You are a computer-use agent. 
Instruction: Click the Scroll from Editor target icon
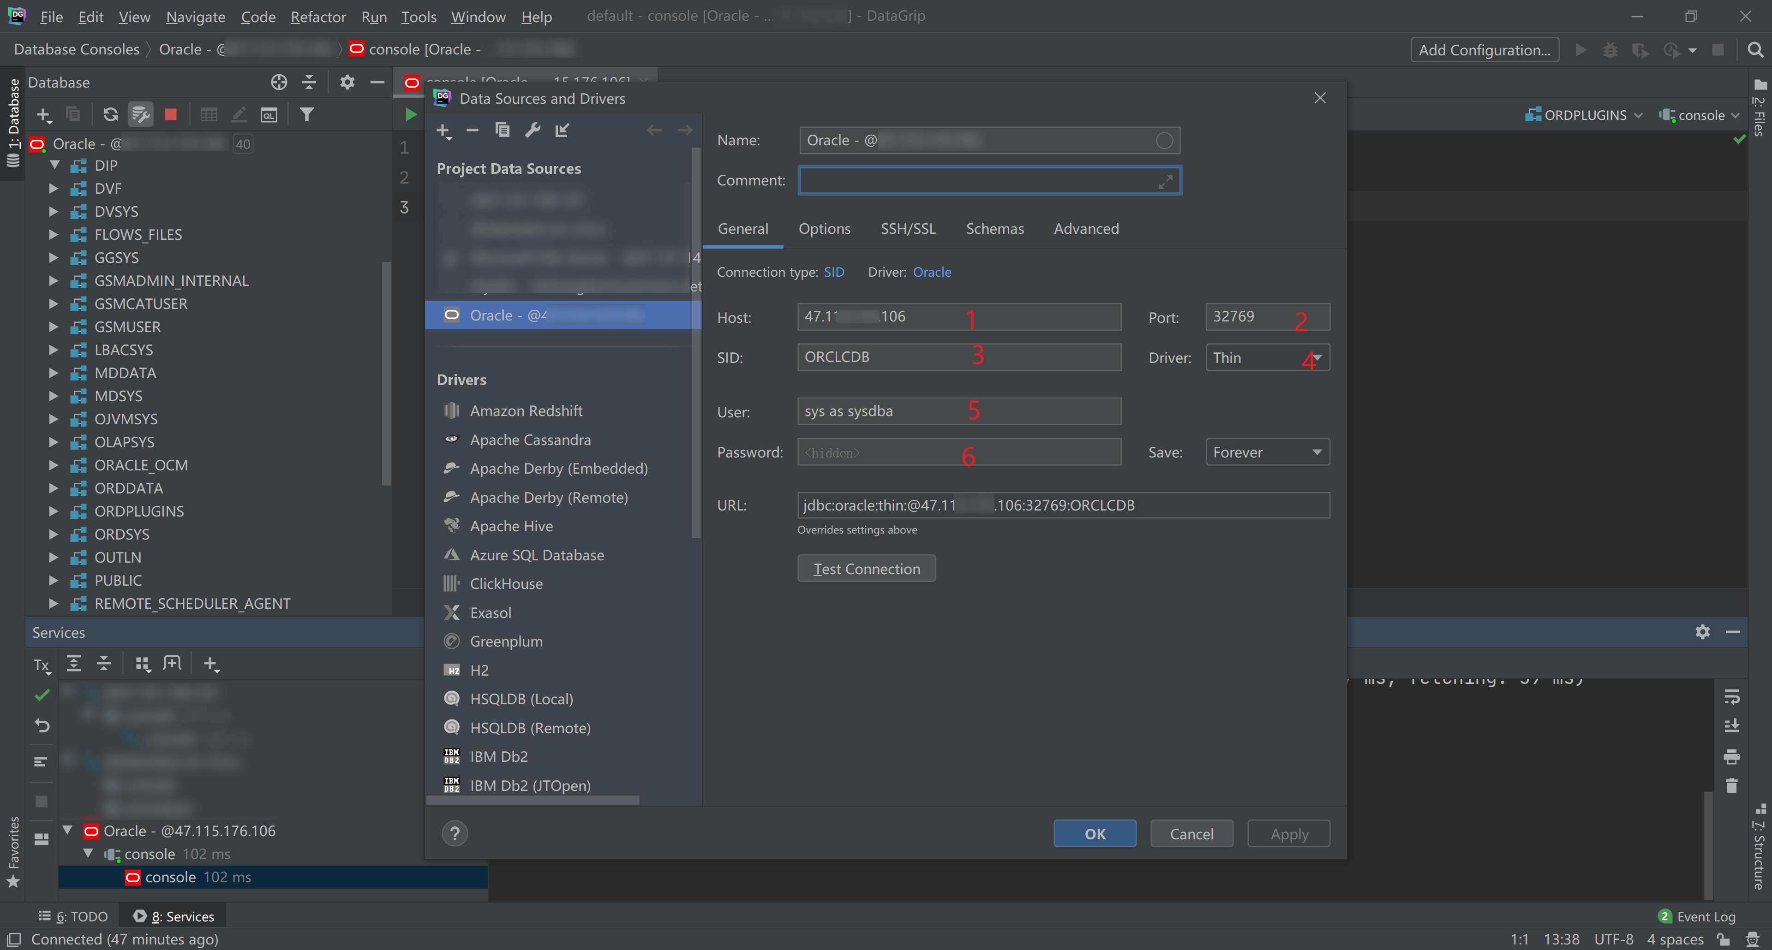(279, 83)
